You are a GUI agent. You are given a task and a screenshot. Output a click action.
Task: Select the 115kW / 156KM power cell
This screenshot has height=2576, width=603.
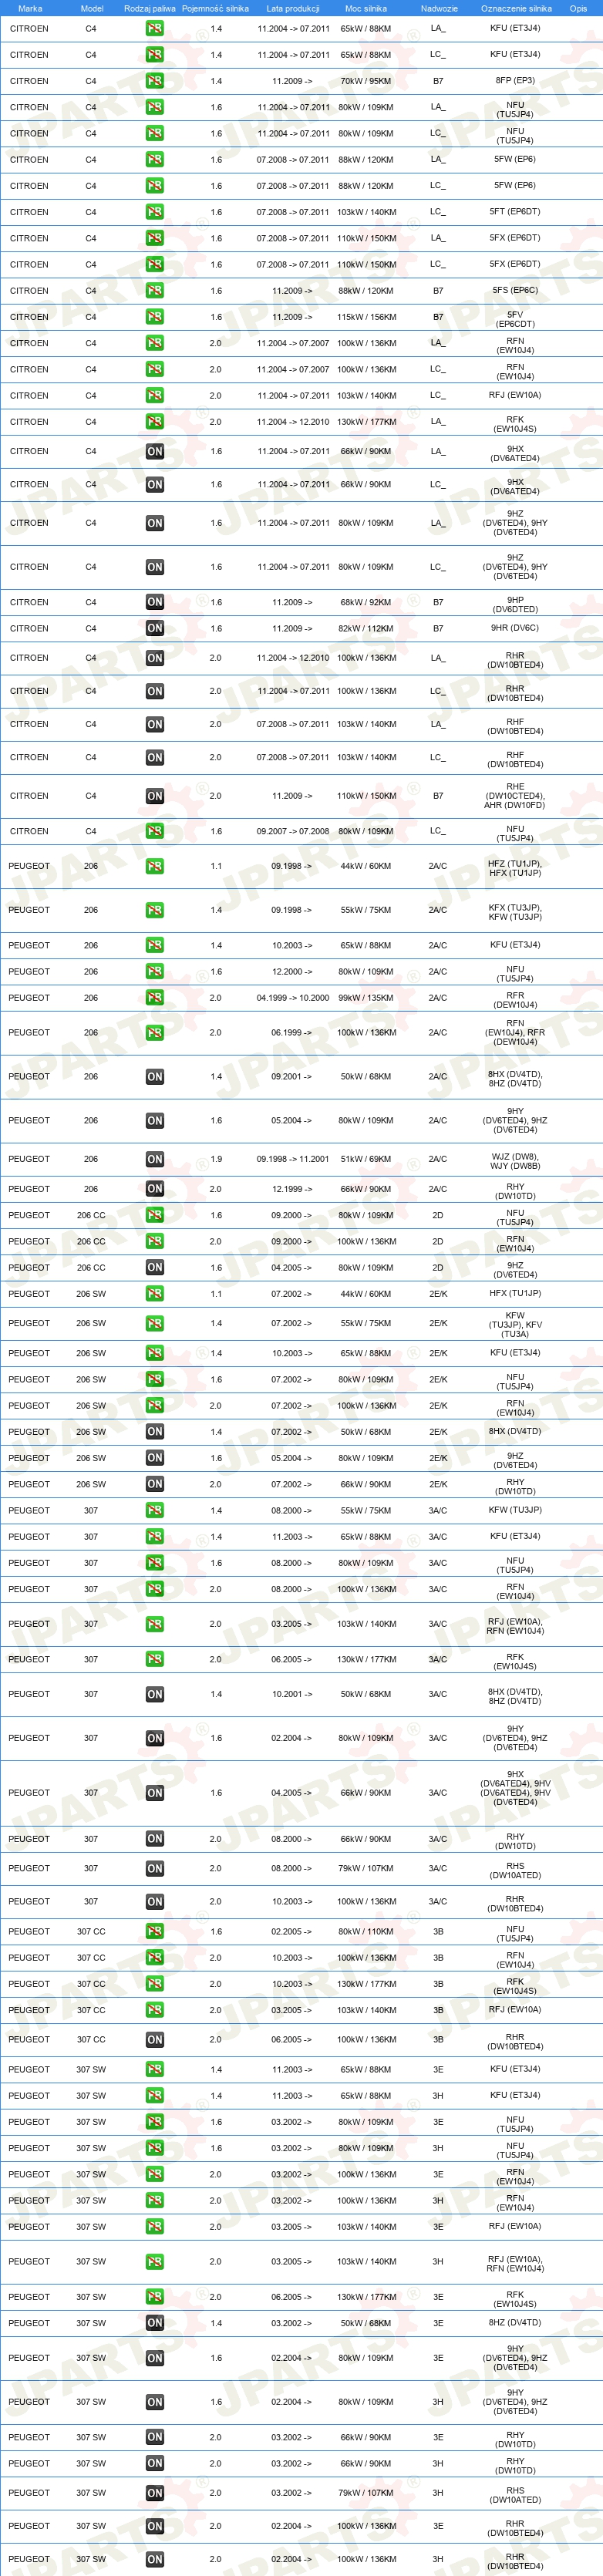pyautogui.click(x=366, y=317)
